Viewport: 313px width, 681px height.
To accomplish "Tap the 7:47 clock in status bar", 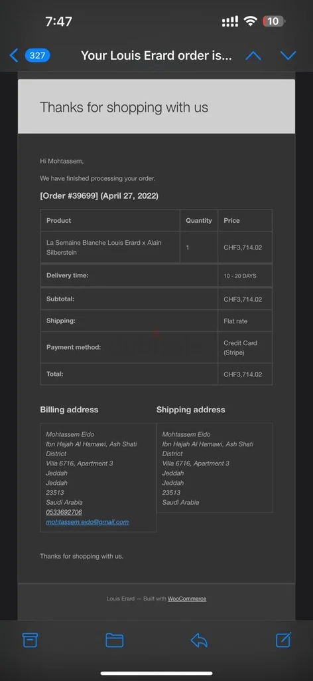I will [59, 21].
